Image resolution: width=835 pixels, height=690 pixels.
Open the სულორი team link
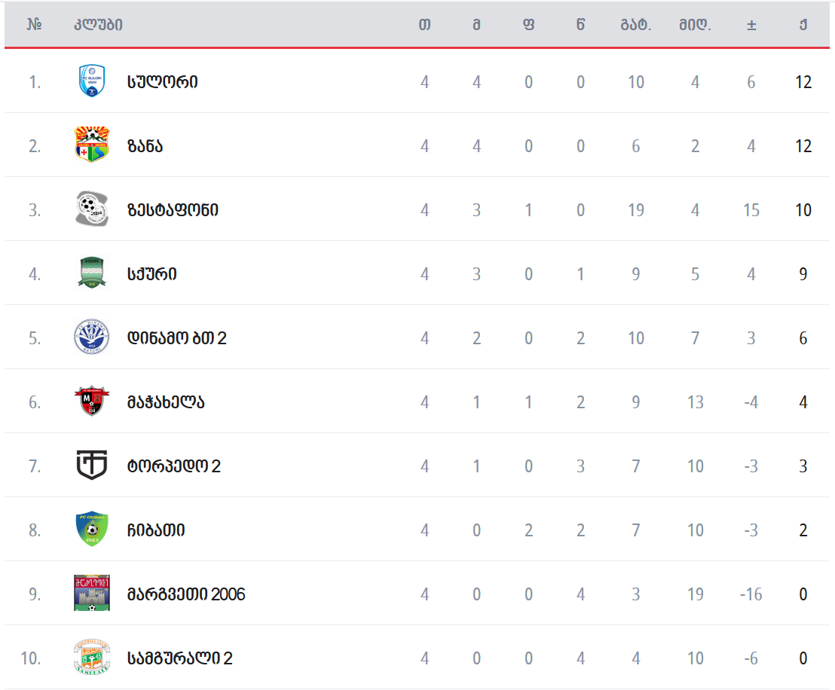point(162,81)
